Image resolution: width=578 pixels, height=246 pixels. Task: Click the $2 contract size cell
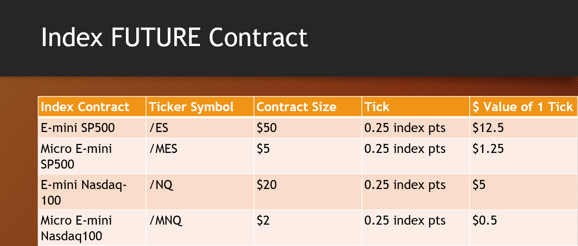pos(264,221)
